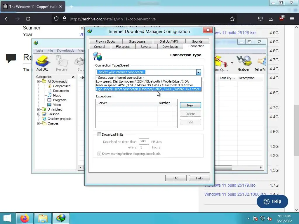This screenshot has height=224, width=299.
Task: Switch to the Sites Logins tab
Action: 137,41
